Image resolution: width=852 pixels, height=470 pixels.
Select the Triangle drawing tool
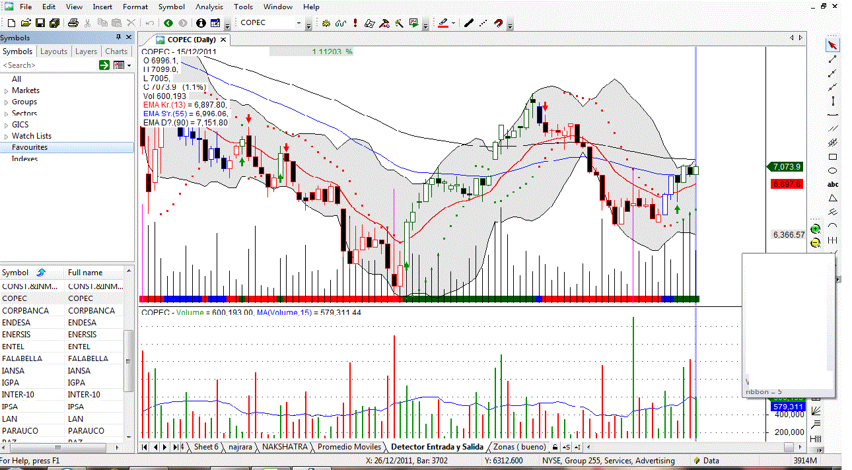point(833,198)
